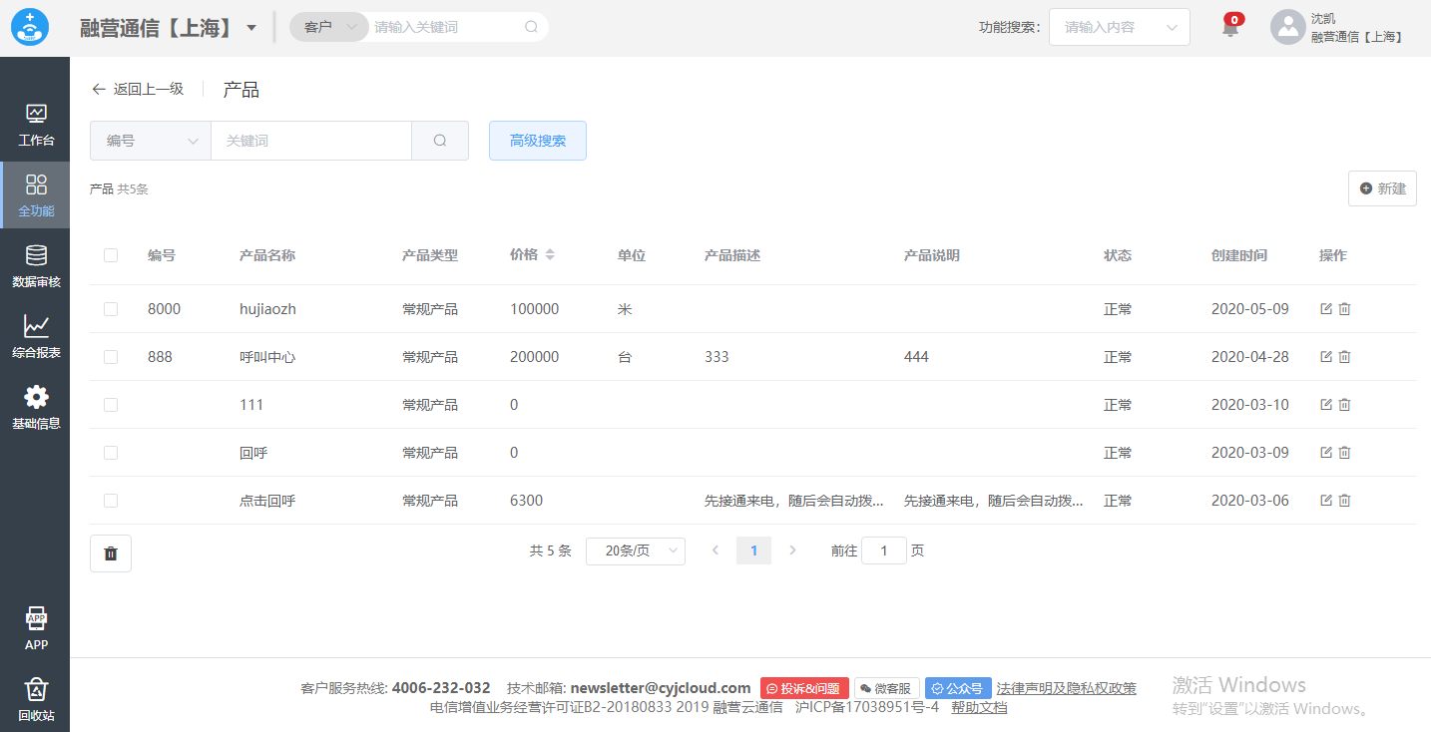Click the 关键词 search input field

pos(310,141)
